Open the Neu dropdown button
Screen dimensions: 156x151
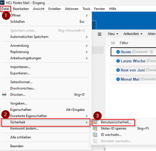113,34
